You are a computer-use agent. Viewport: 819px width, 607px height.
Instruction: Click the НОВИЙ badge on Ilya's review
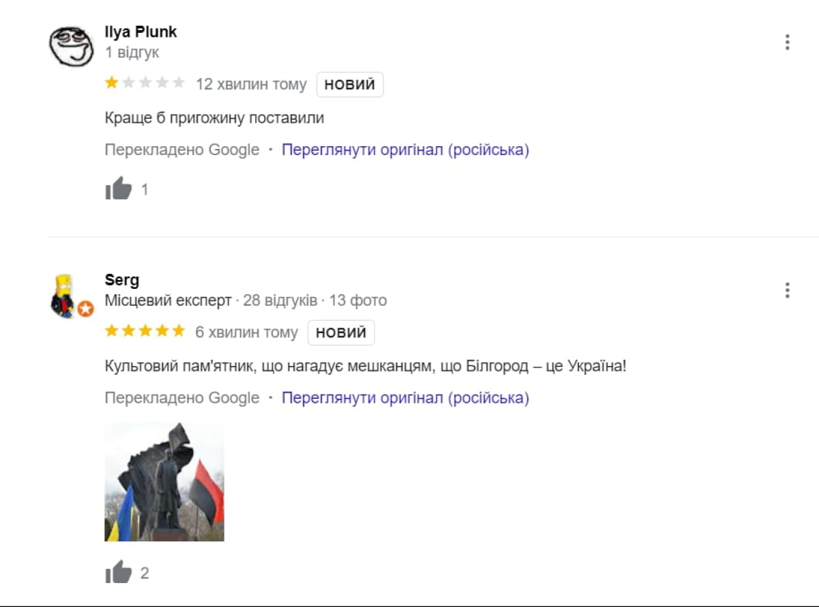349,85
